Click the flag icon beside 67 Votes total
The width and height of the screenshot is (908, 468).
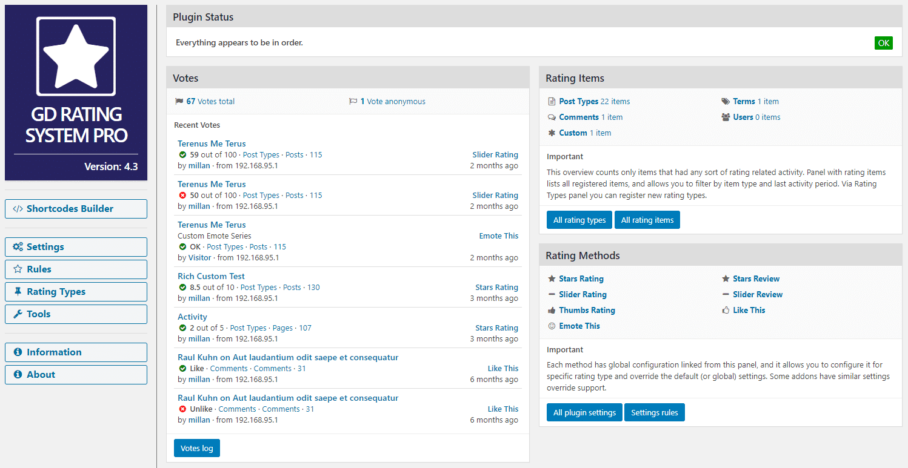(x=179, y=102)
